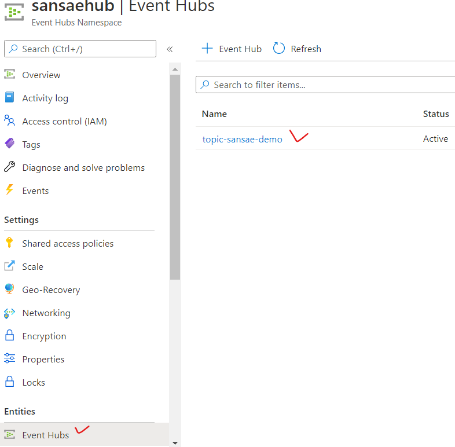Click the Events lightning bolt icon
This screenshot has width=455, height=447.
point(9,190)
